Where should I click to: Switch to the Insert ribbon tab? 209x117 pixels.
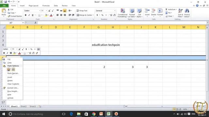click(x=22, y=6)
